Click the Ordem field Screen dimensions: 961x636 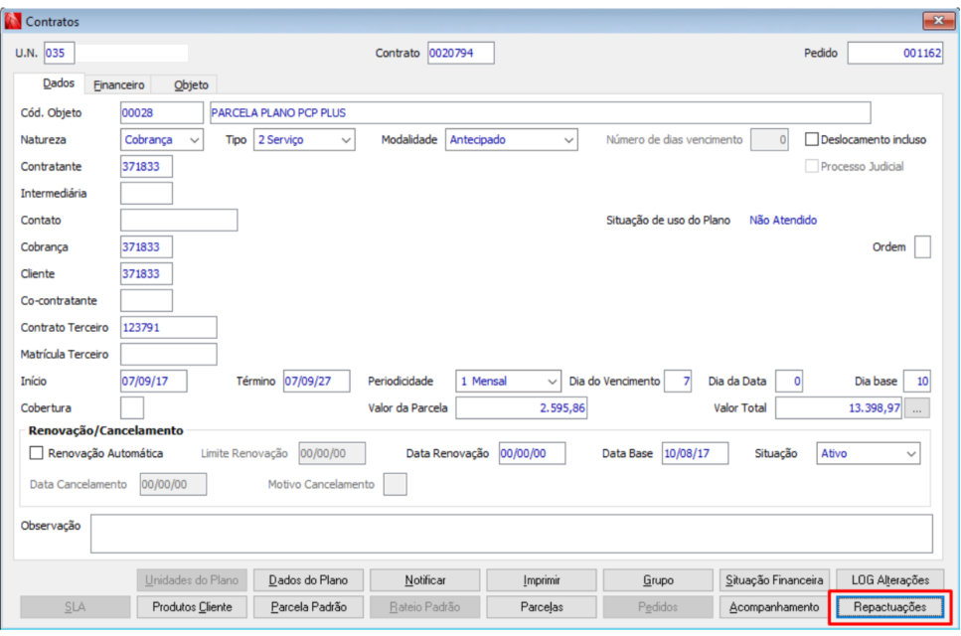tap(922, 246)
